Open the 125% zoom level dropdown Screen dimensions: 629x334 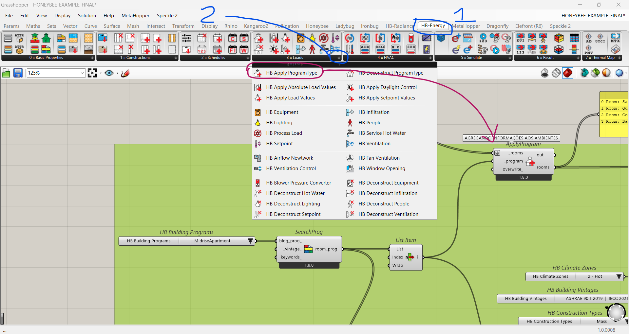click(82, 73)
